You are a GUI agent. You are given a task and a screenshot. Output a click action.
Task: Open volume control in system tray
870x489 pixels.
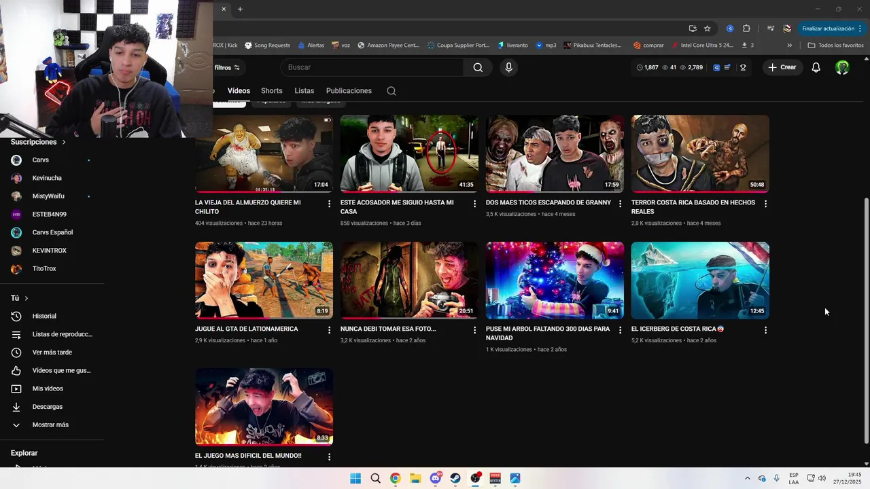click(822, 478)
